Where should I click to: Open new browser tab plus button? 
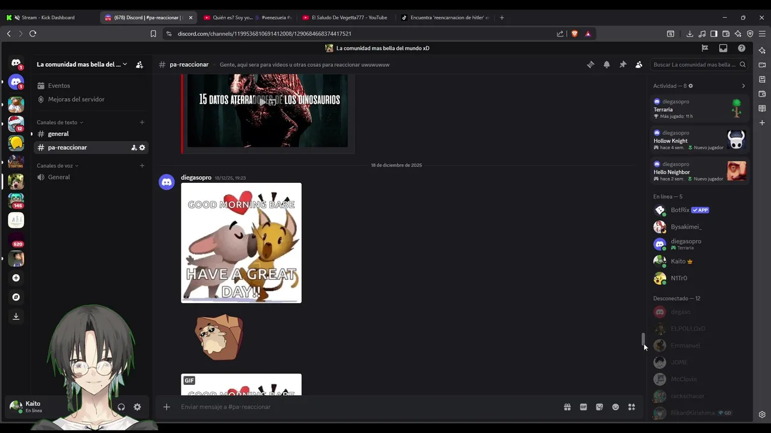502,17
